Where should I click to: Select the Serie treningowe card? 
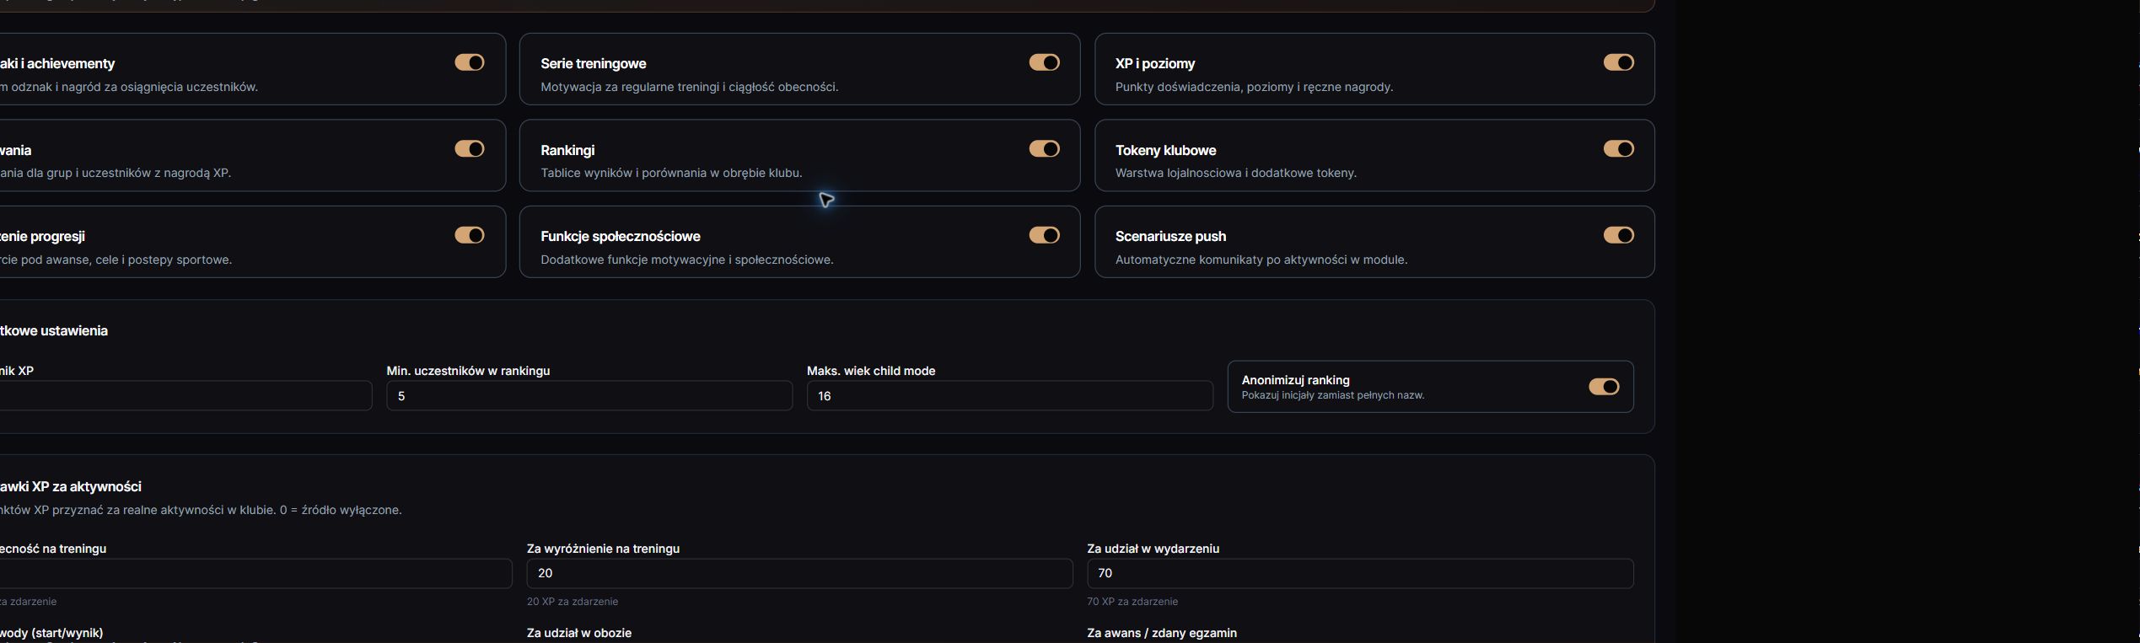click(x=799, y=69)
